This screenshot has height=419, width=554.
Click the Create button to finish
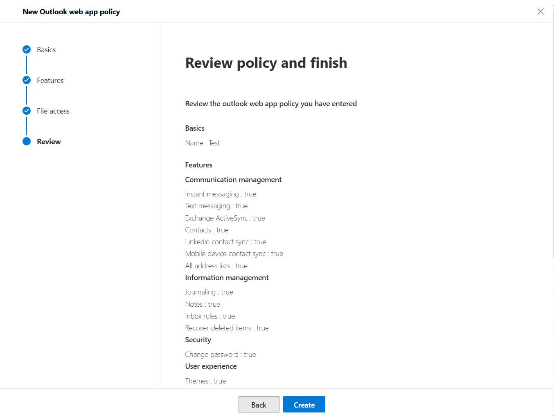click(x=304, y=404)
